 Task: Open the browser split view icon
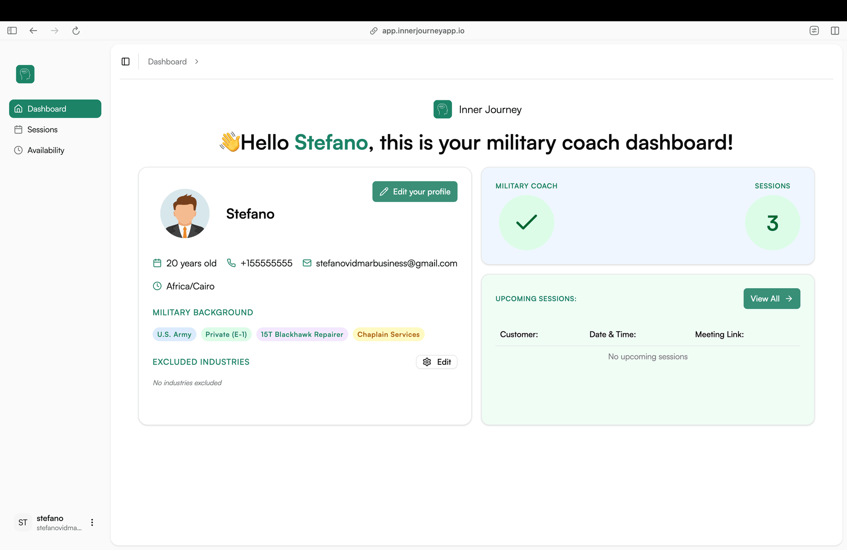click(835, 31)
